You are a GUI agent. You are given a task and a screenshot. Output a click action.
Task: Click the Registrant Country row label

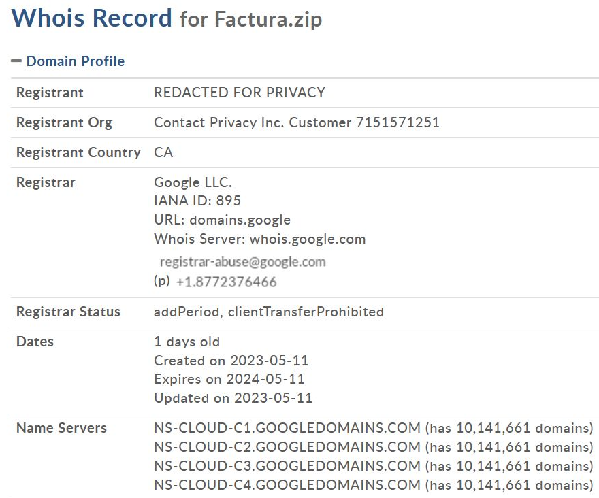pyautogui.click(x=78, y=152)
